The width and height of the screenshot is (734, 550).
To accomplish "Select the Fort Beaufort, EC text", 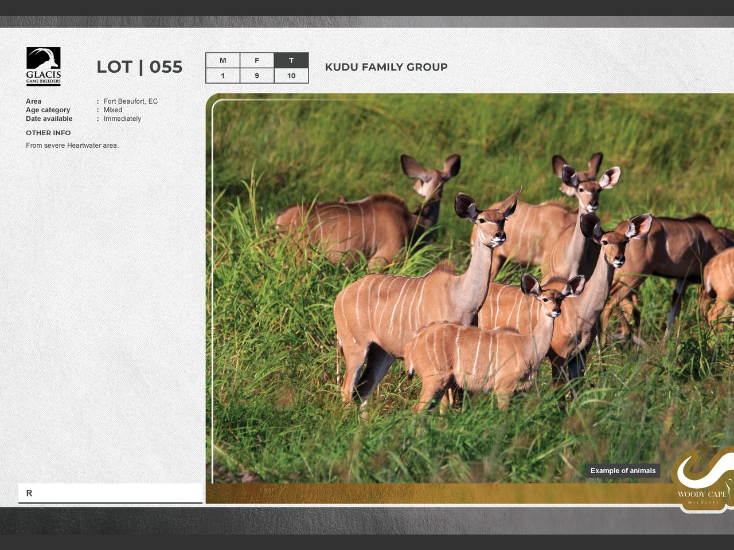I will pos(130,101).
